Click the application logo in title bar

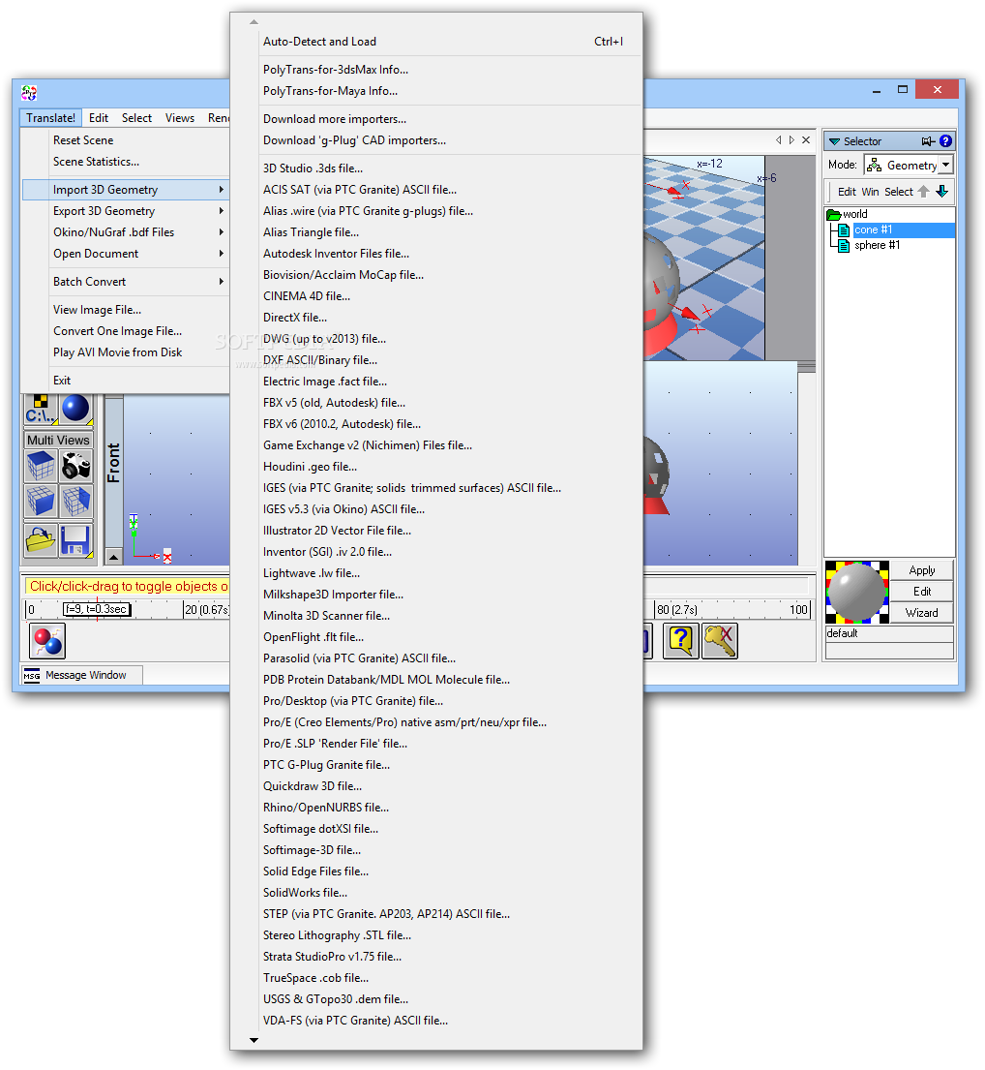[x=29, y=92]
